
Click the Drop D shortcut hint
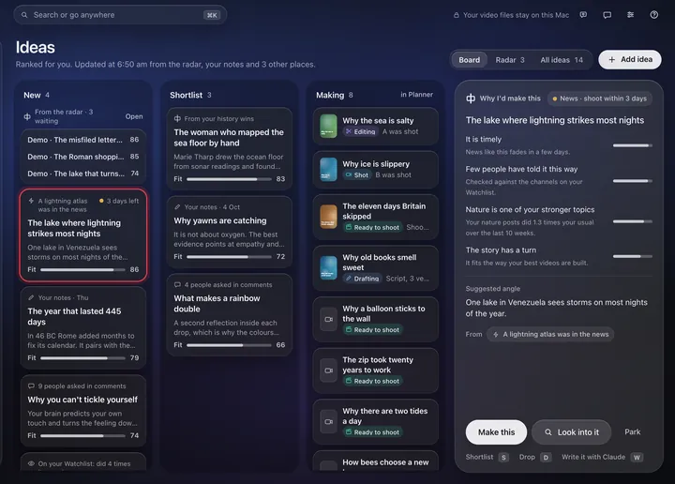click(535, 457)
